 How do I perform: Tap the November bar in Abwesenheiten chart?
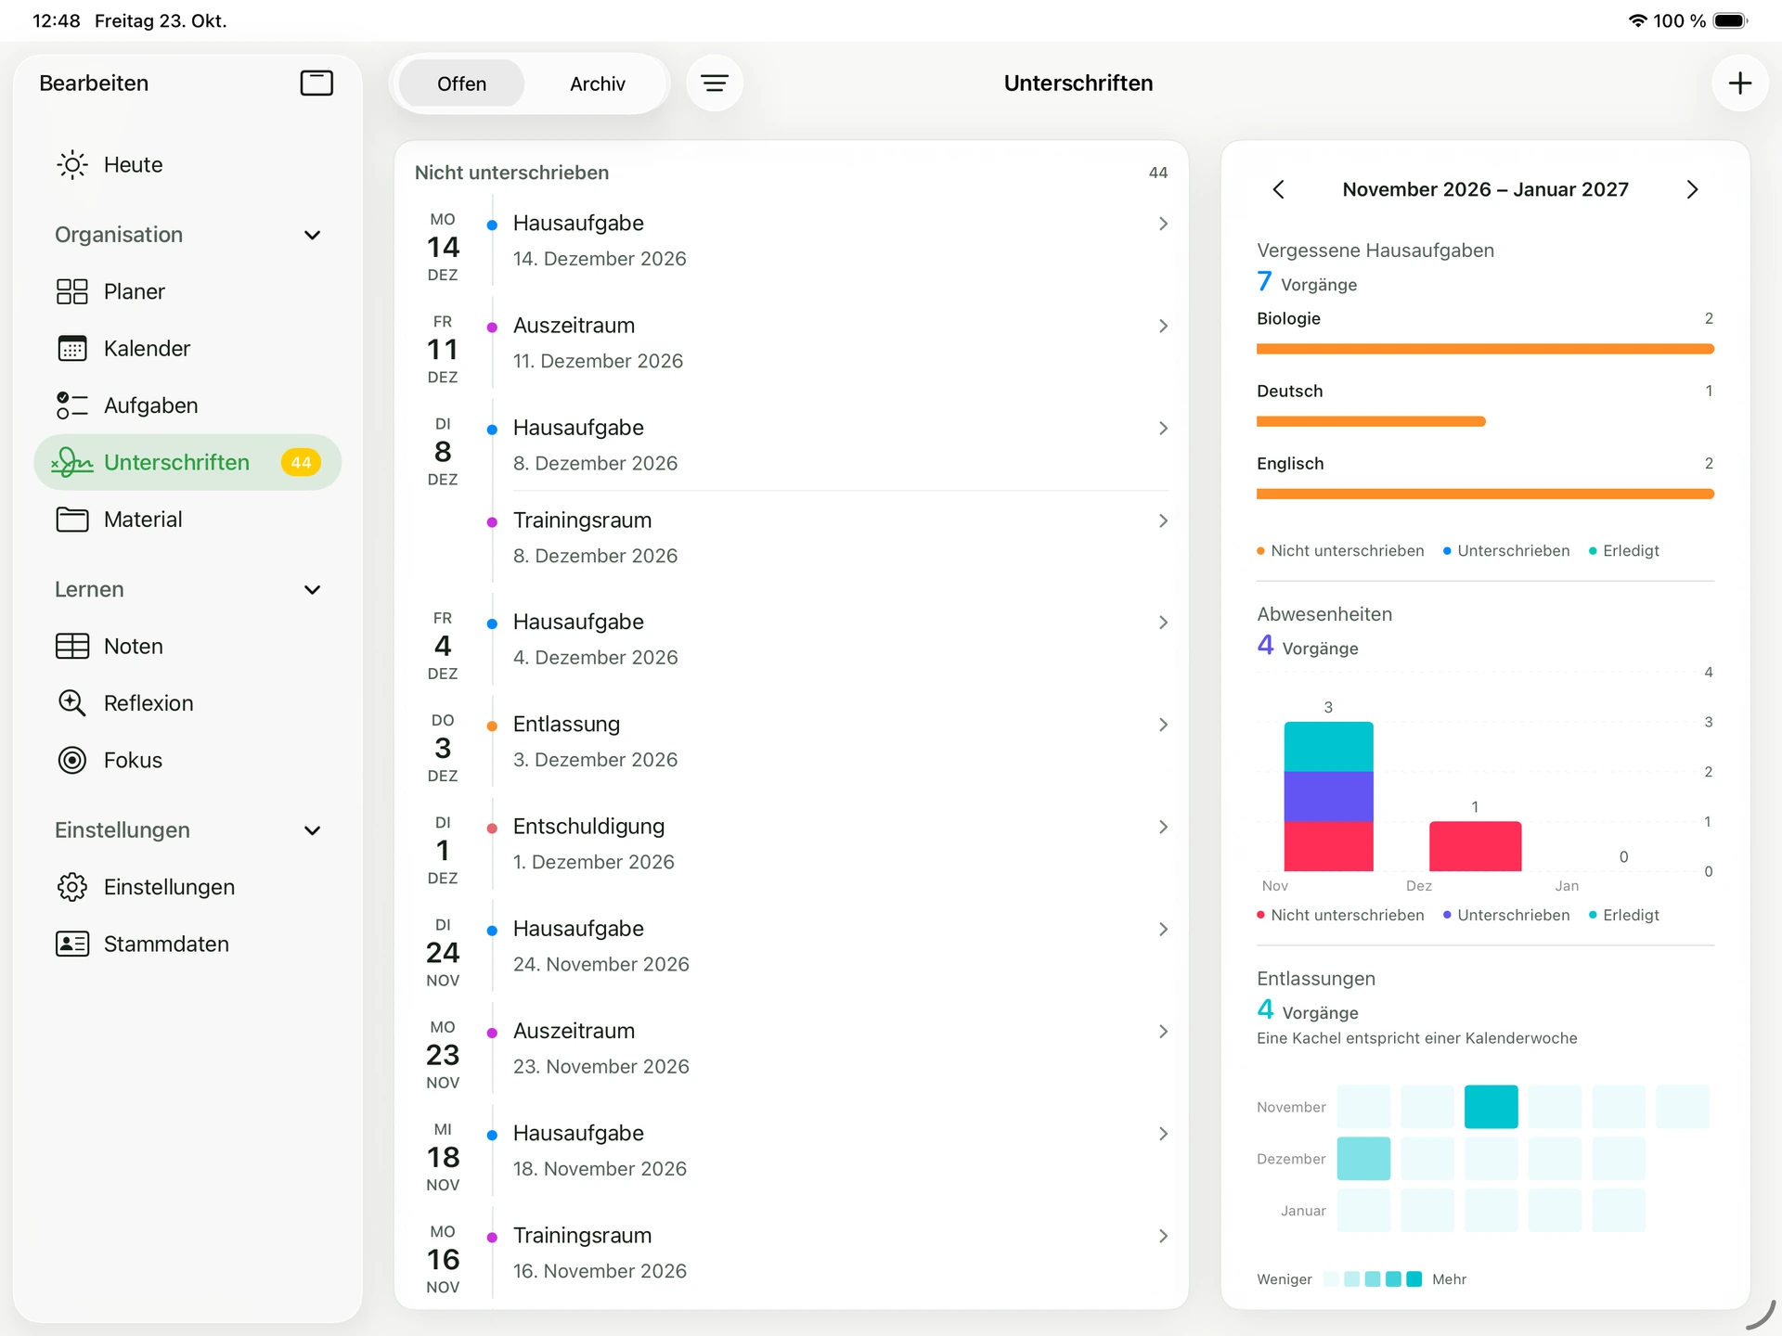pos(1328,796)
